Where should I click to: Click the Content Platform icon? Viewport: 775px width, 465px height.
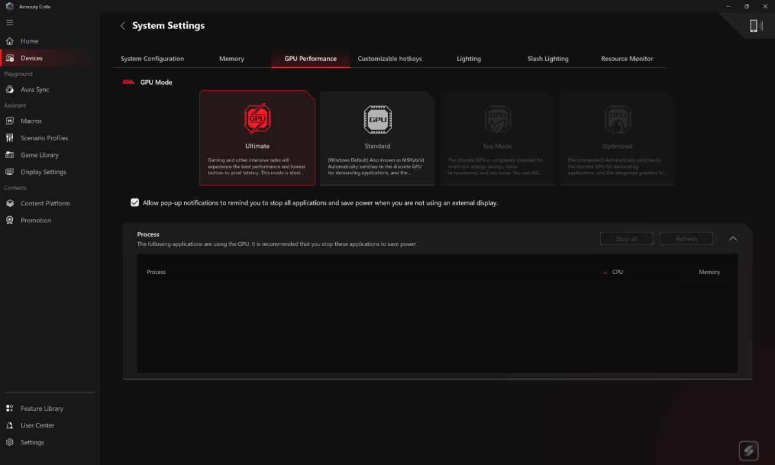[x=10, y=203]
